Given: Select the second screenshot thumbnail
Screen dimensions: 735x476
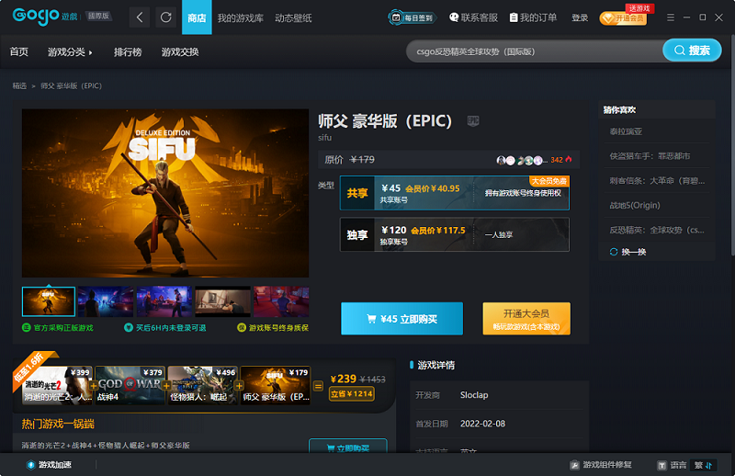Looking at the screenshot, I should pyautogui.click(x=106, y=301).
